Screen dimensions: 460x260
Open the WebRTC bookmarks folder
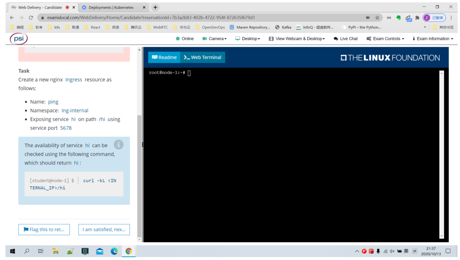[x=158, y=27]
